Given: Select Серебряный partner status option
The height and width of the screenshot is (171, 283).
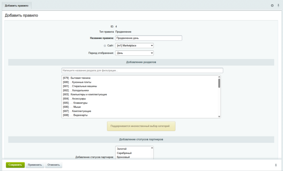Looking at the screenshot, I should coord(124,153).
